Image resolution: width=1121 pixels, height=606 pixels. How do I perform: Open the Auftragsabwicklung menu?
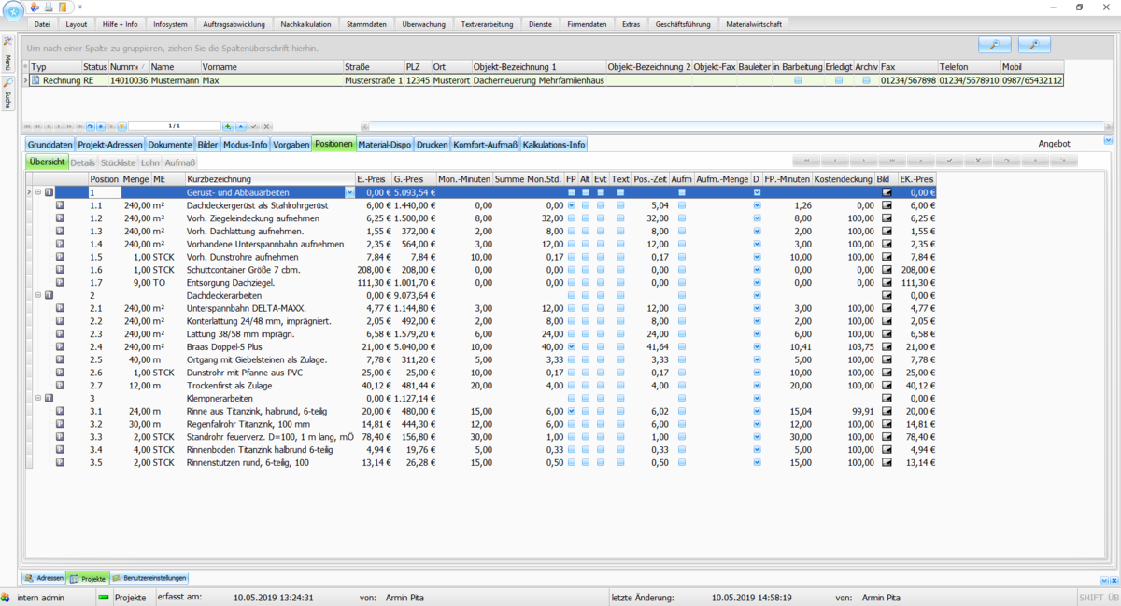[x=234, y=24]
